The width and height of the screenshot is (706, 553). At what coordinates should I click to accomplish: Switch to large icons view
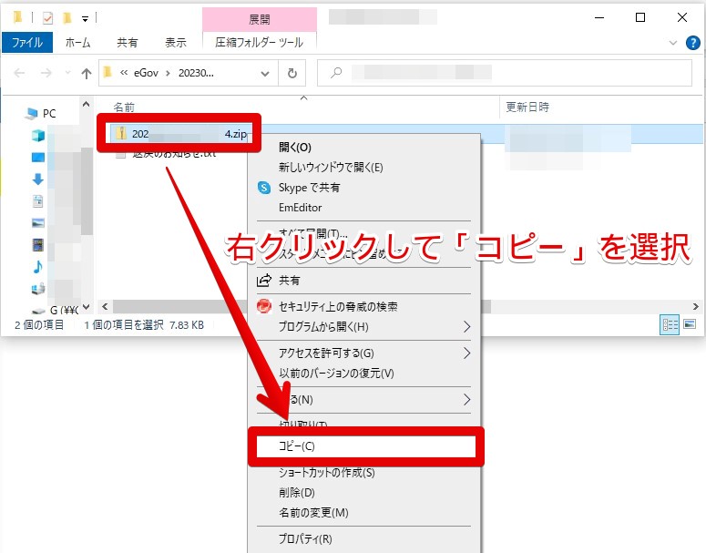tap(690, 324)
